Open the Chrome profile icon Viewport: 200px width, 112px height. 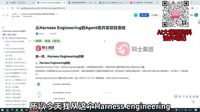tap(192, 8)
